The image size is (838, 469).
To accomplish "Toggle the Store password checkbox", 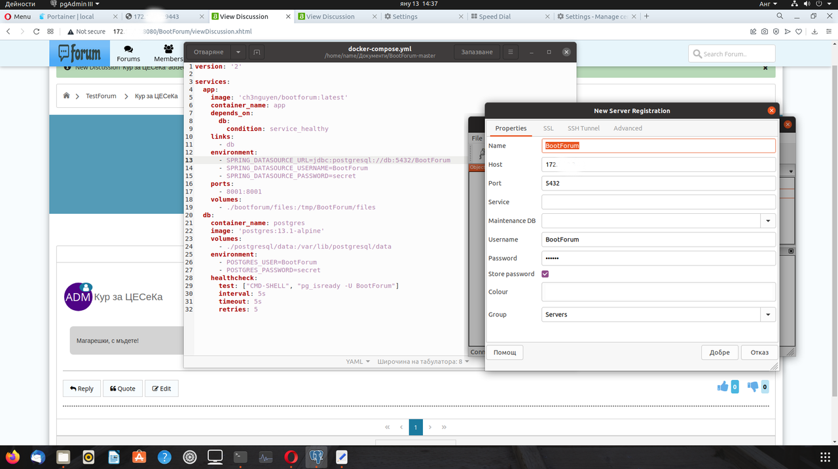I will click(x=545, y=274).
